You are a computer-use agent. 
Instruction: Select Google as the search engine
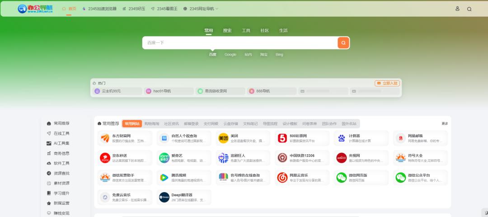coord(230,55)
